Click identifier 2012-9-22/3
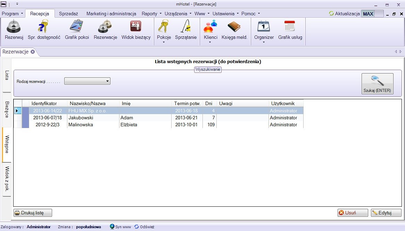 (48, 125)
